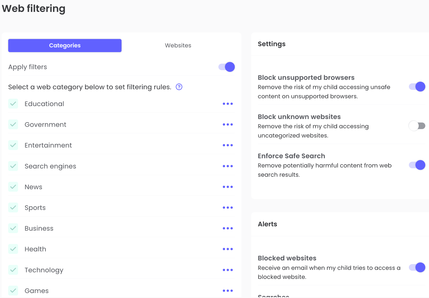
Task: Click the Search engines category label
Action: [50, 166]
